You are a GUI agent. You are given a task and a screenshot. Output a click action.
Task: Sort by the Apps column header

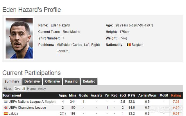tap(63, 95)
